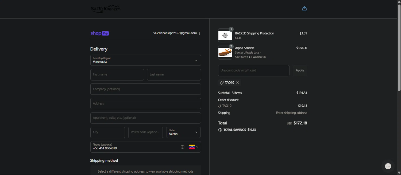
Task: Open the shopping bag cart icon
Action: tap(304, 9)
